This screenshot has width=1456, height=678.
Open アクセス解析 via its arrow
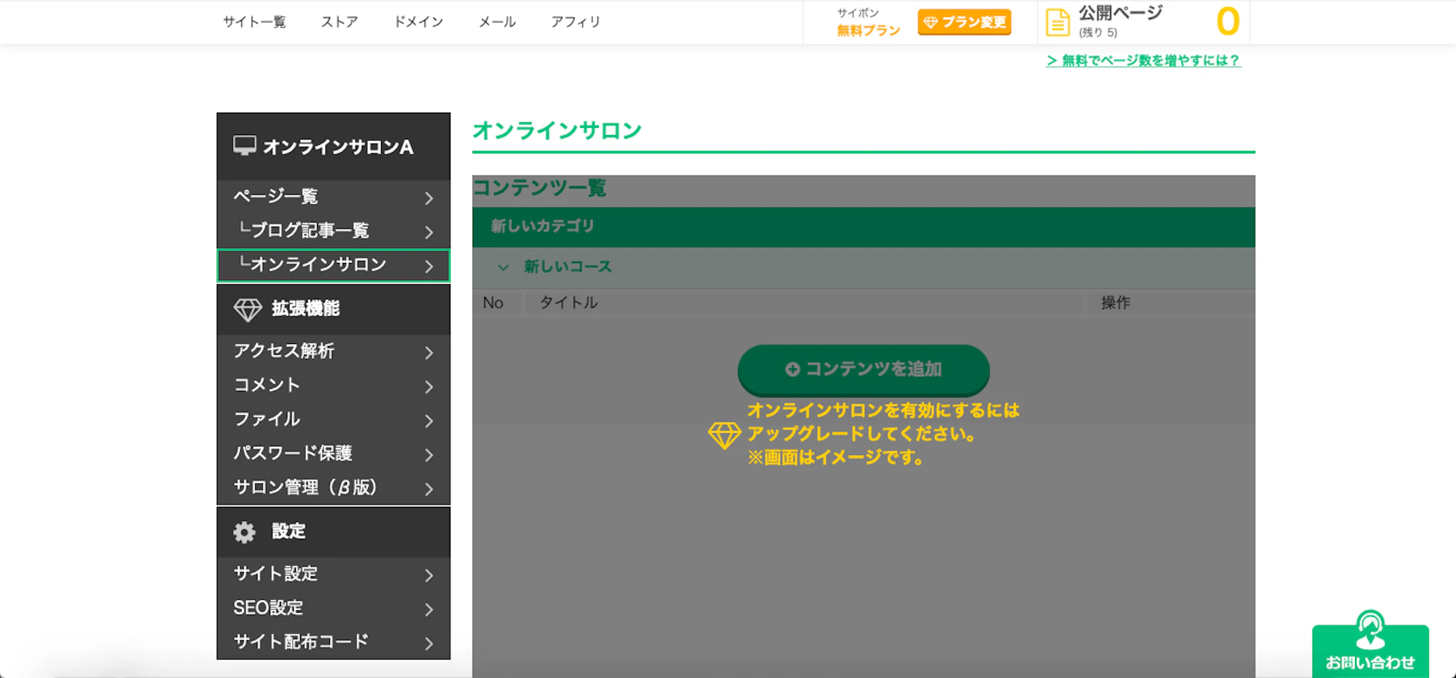point(429,353)
